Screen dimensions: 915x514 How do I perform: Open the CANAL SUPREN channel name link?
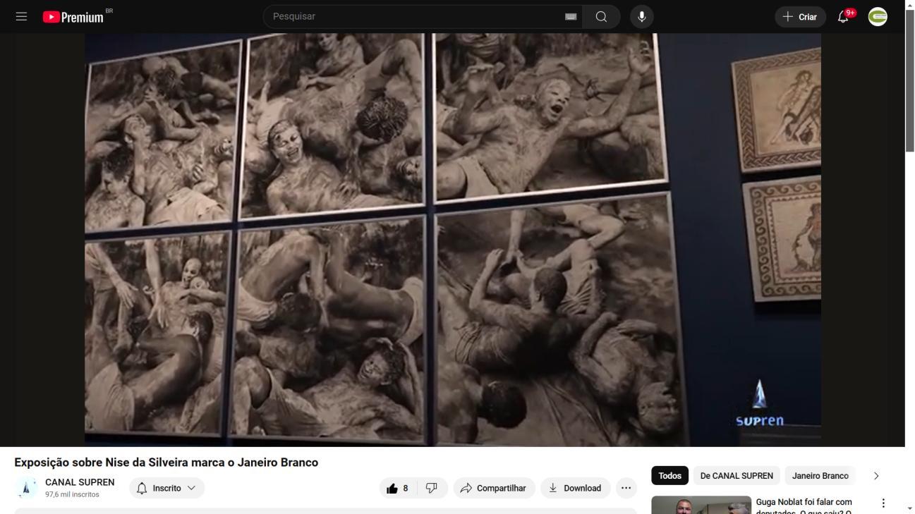(80, 482)
